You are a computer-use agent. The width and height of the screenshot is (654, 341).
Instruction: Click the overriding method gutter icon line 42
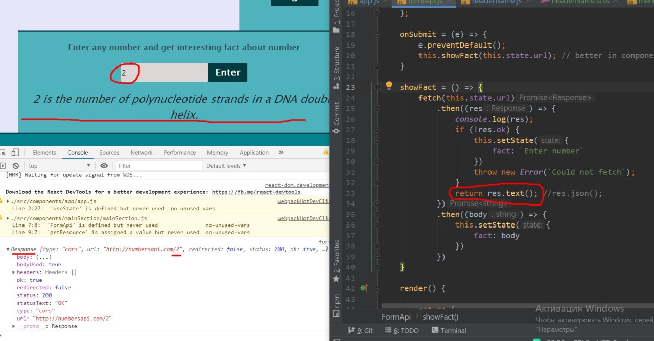tap(364, 288)
